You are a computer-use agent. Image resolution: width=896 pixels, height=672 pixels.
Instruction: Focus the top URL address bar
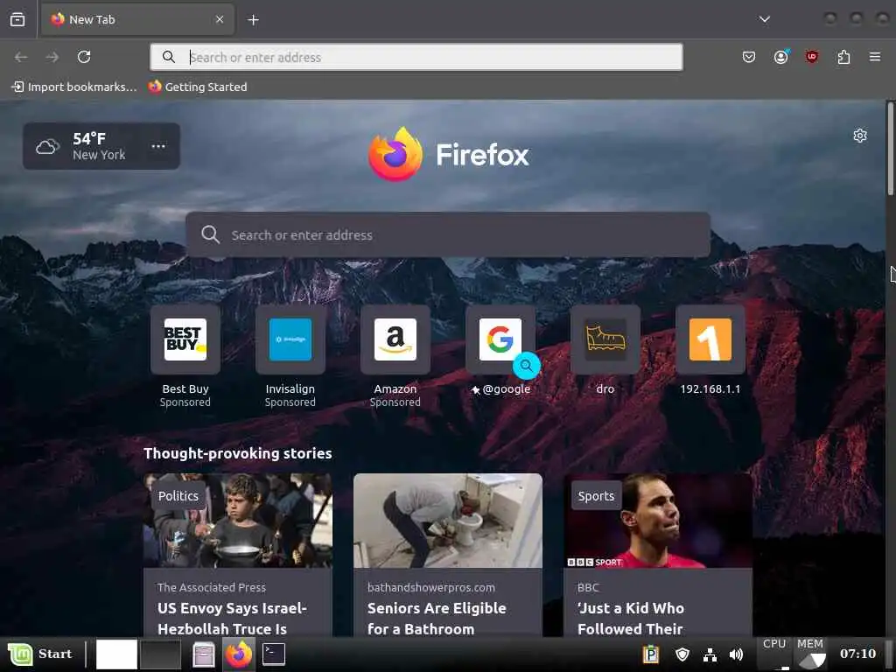[416, 57]
